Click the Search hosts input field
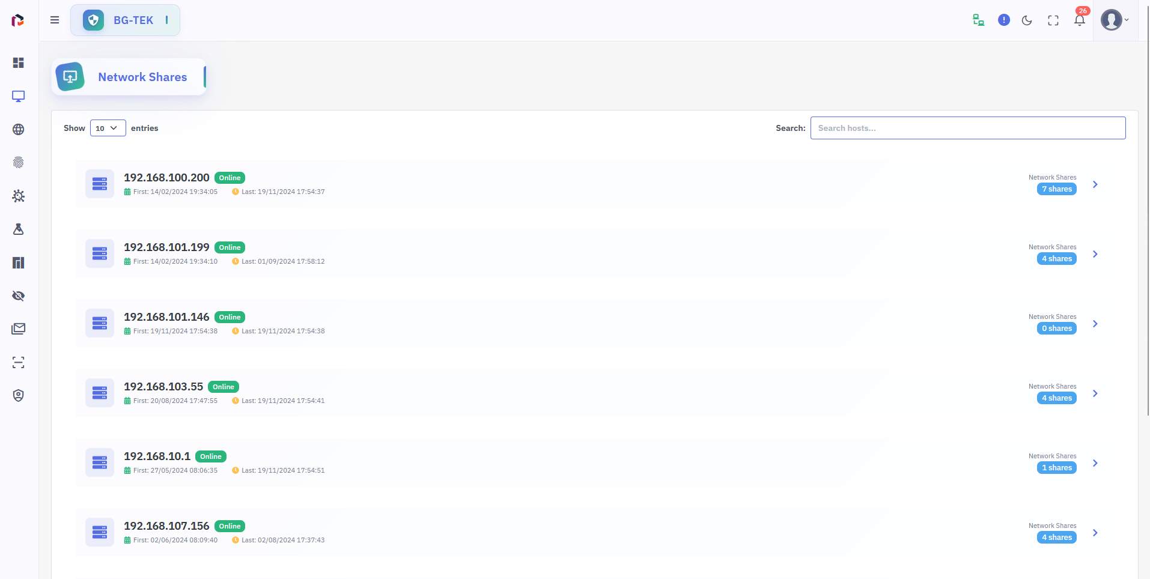Image resolution: width=1150 pixels, height=579 pixels. pyautogui.click(x=967, y=128)
